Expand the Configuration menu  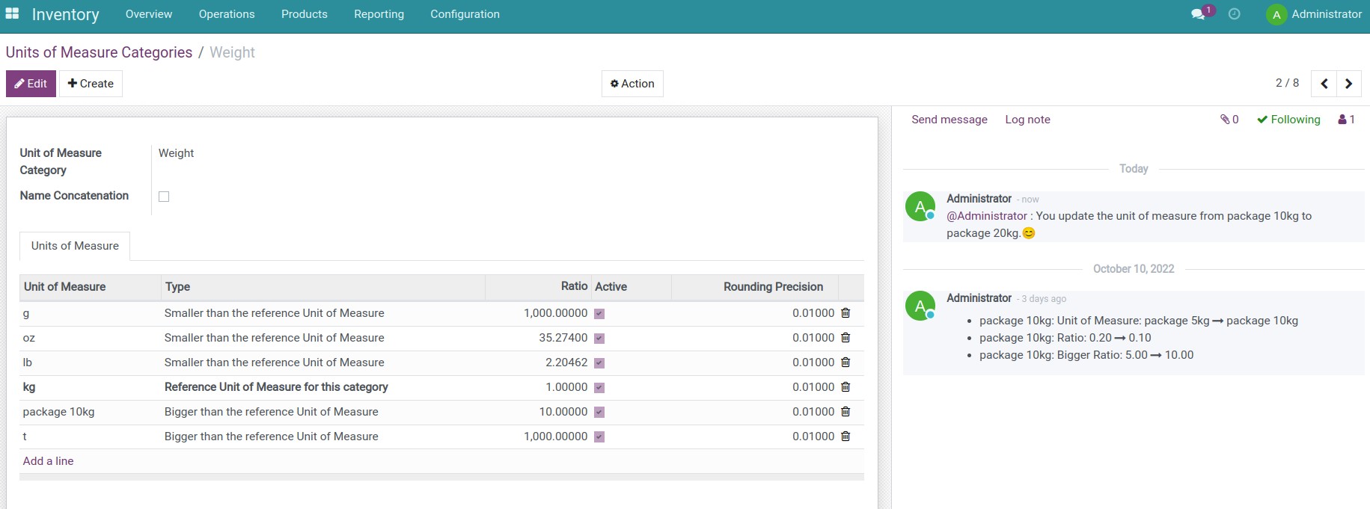tap(465, 14)
